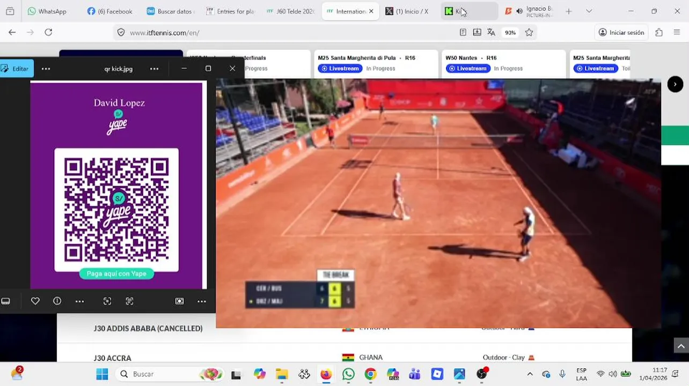Open Task View on the taskbar
689x386 pixels.
click(236, 374)
